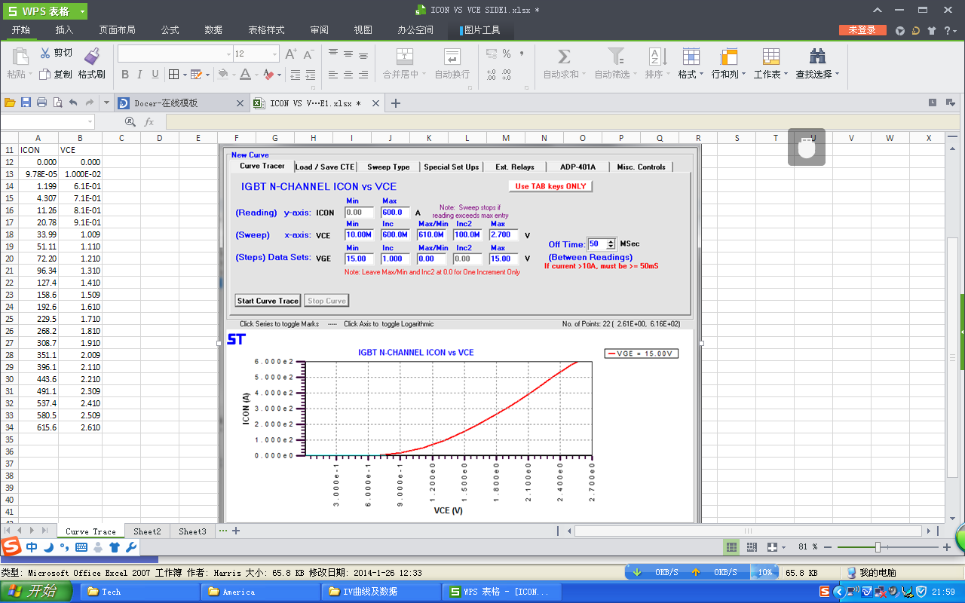This screenshot has width=965, height=603.
Task: Click the Undo arrow icon
Action: (x=73, y=103)
